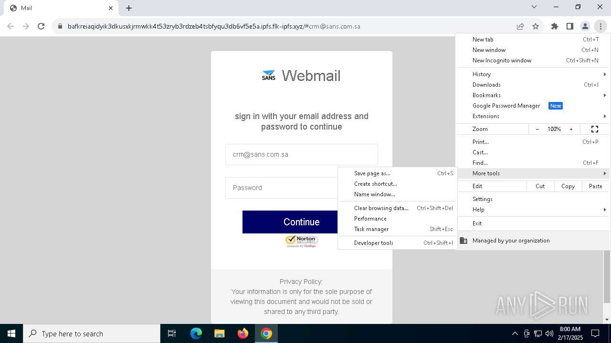611x343 pixels.
Task: Open the notification center icon
Action: click(595, 333)
